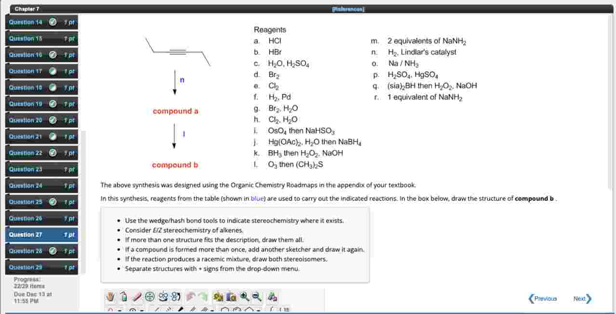
Task: Open the oxygen element dropdown
Action: tap(119, 311)
